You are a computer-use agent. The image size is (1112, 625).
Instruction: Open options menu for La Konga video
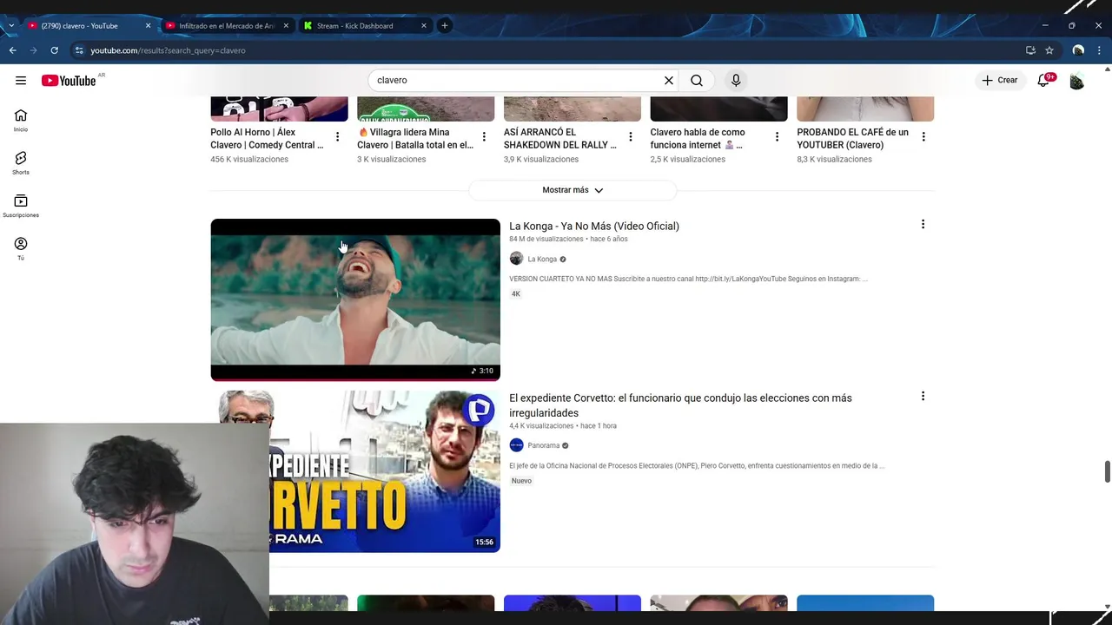[923, 225]
